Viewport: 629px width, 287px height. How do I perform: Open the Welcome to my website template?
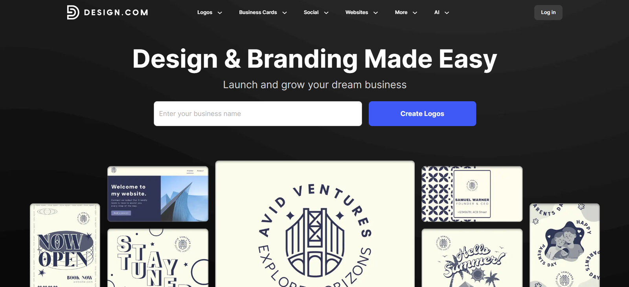[158, 194]
